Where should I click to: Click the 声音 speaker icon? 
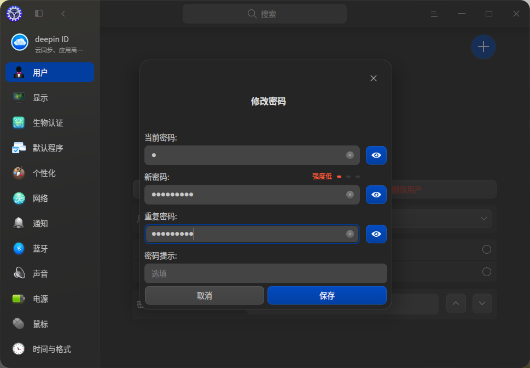pos(19,273)
